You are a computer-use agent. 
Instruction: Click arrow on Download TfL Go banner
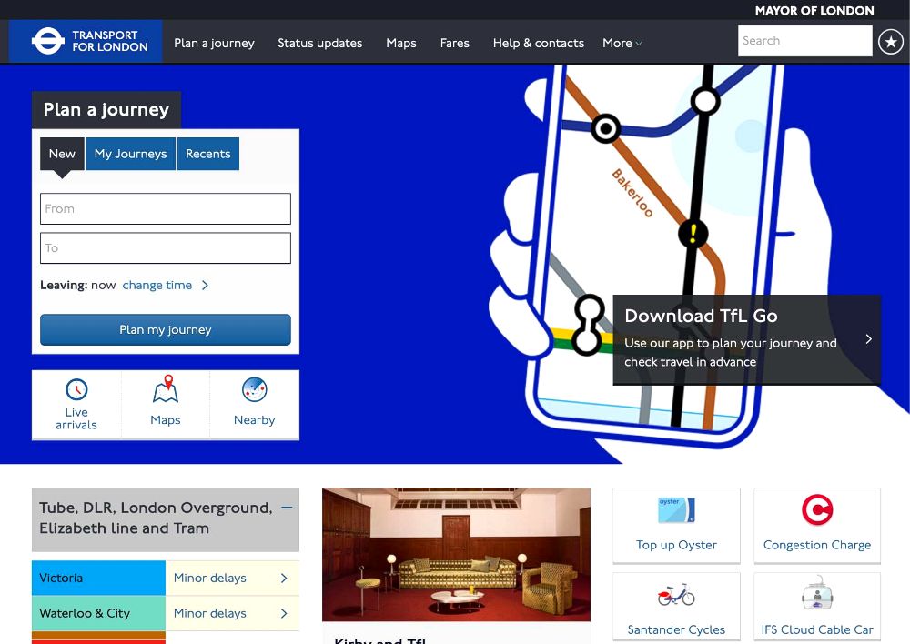click(x=868, y=338)
